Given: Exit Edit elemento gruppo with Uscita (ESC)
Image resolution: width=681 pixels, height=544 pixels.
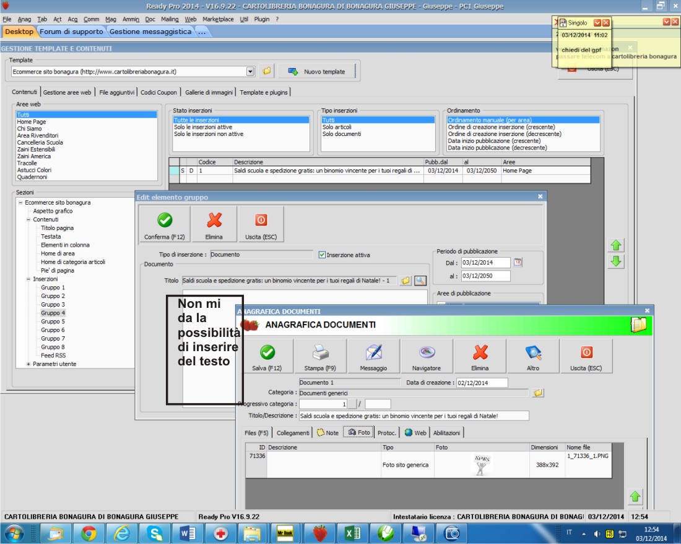Looking at the screenshot, I should click(261, 224).
